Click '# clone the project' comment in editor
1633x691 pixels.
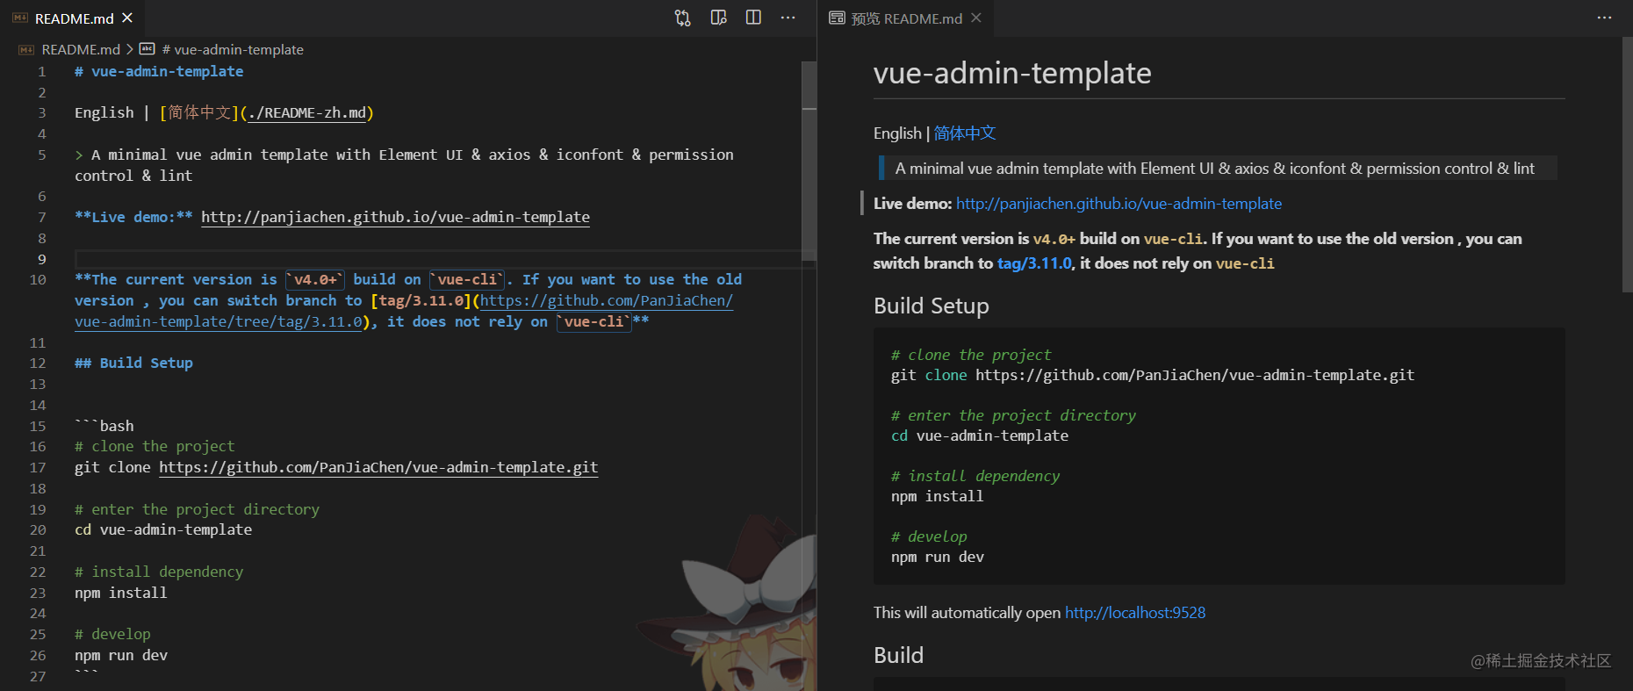(155, 446)
